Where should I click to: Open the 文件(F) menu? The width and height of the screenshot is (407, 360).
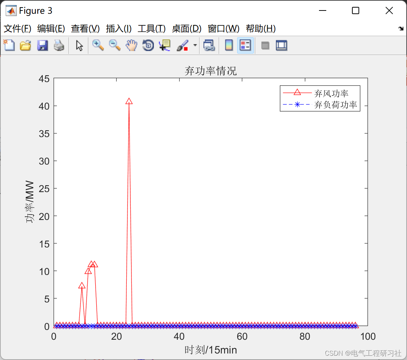pyautogui.click(x=17, y=29)
